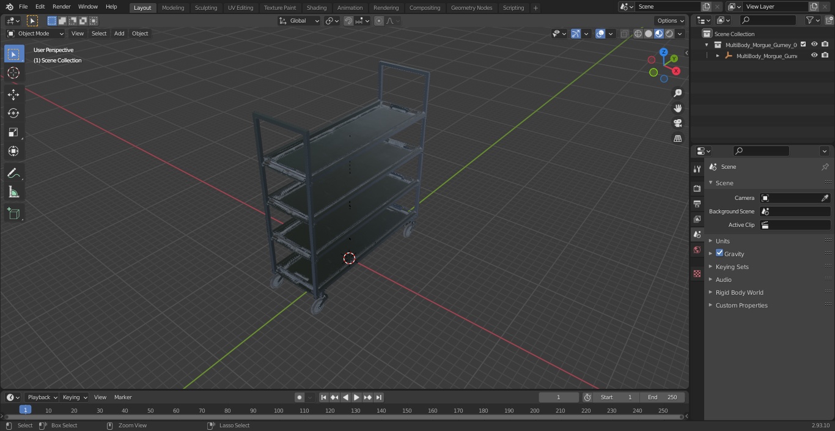
Task: Choose the Rotate tool
Action: coord(13,113)
